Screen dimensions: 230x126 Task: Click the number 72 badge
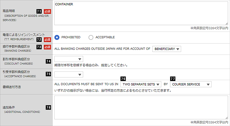click(39, 39)
